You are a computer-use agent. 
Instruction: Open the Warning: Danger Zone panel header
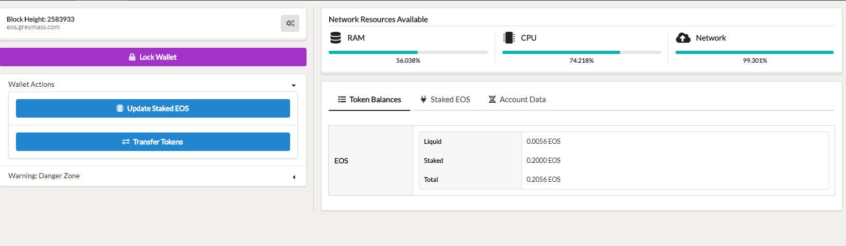tap(153, 176)
